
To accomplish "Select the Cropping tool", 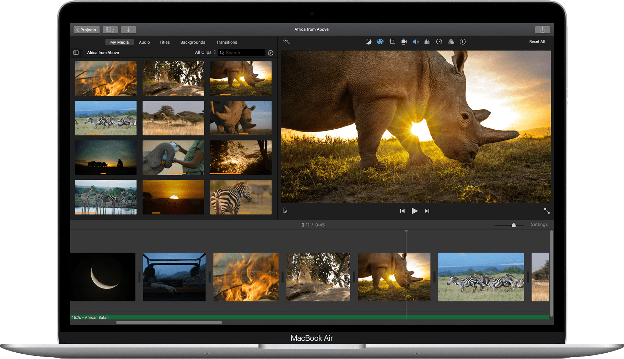I will pos(392,41).
